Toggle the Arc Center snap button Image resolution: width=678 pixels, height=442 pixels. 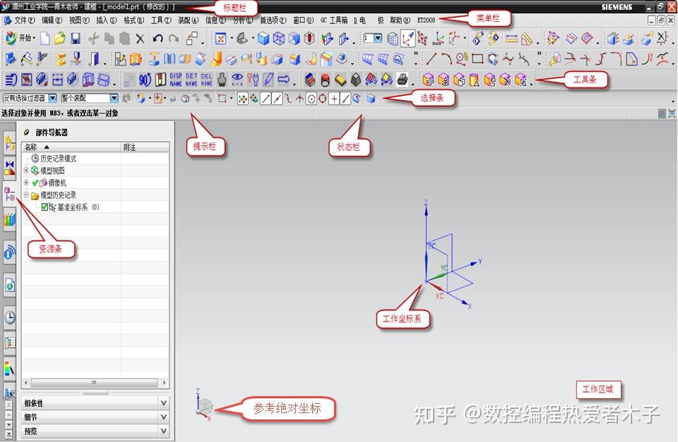point(311,99)
